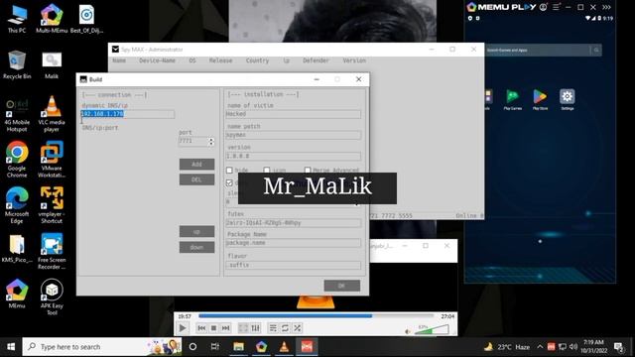Screen dimensions: 635x357
Task: Open Play Games in MEmu Play
Action: point(513,99)
